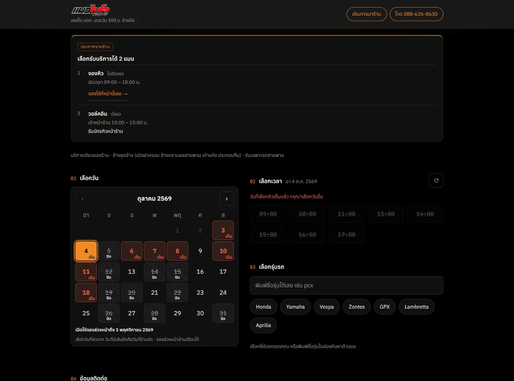Select the 15:00 time slot
The image size is (514, 381).
pyautogui.click(x=268, y=235)
